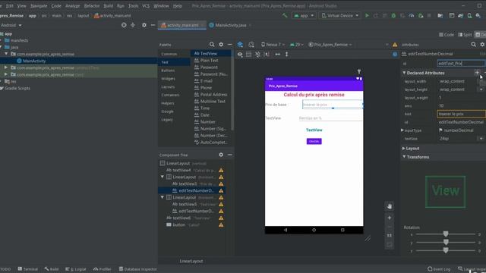The image size is (486, 273).
Task: Collapse the Declared Attributes section
Action: click(404, 73)
